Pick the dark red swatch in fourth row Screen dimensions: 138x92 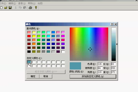(29, 44)
